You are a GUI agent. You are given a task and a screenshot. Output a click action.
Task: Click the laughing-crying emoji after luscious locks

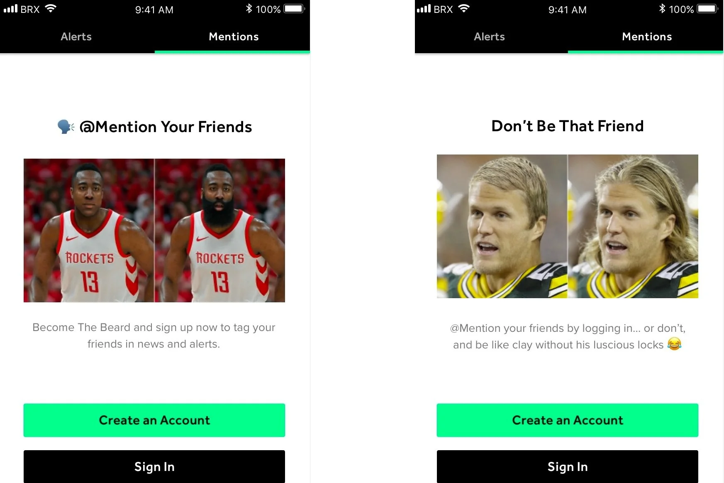click(x=674, y=344)
